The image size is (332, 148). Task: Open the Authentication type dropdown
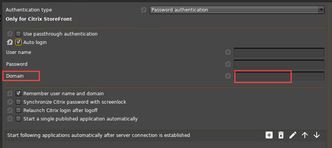(237, 10)
